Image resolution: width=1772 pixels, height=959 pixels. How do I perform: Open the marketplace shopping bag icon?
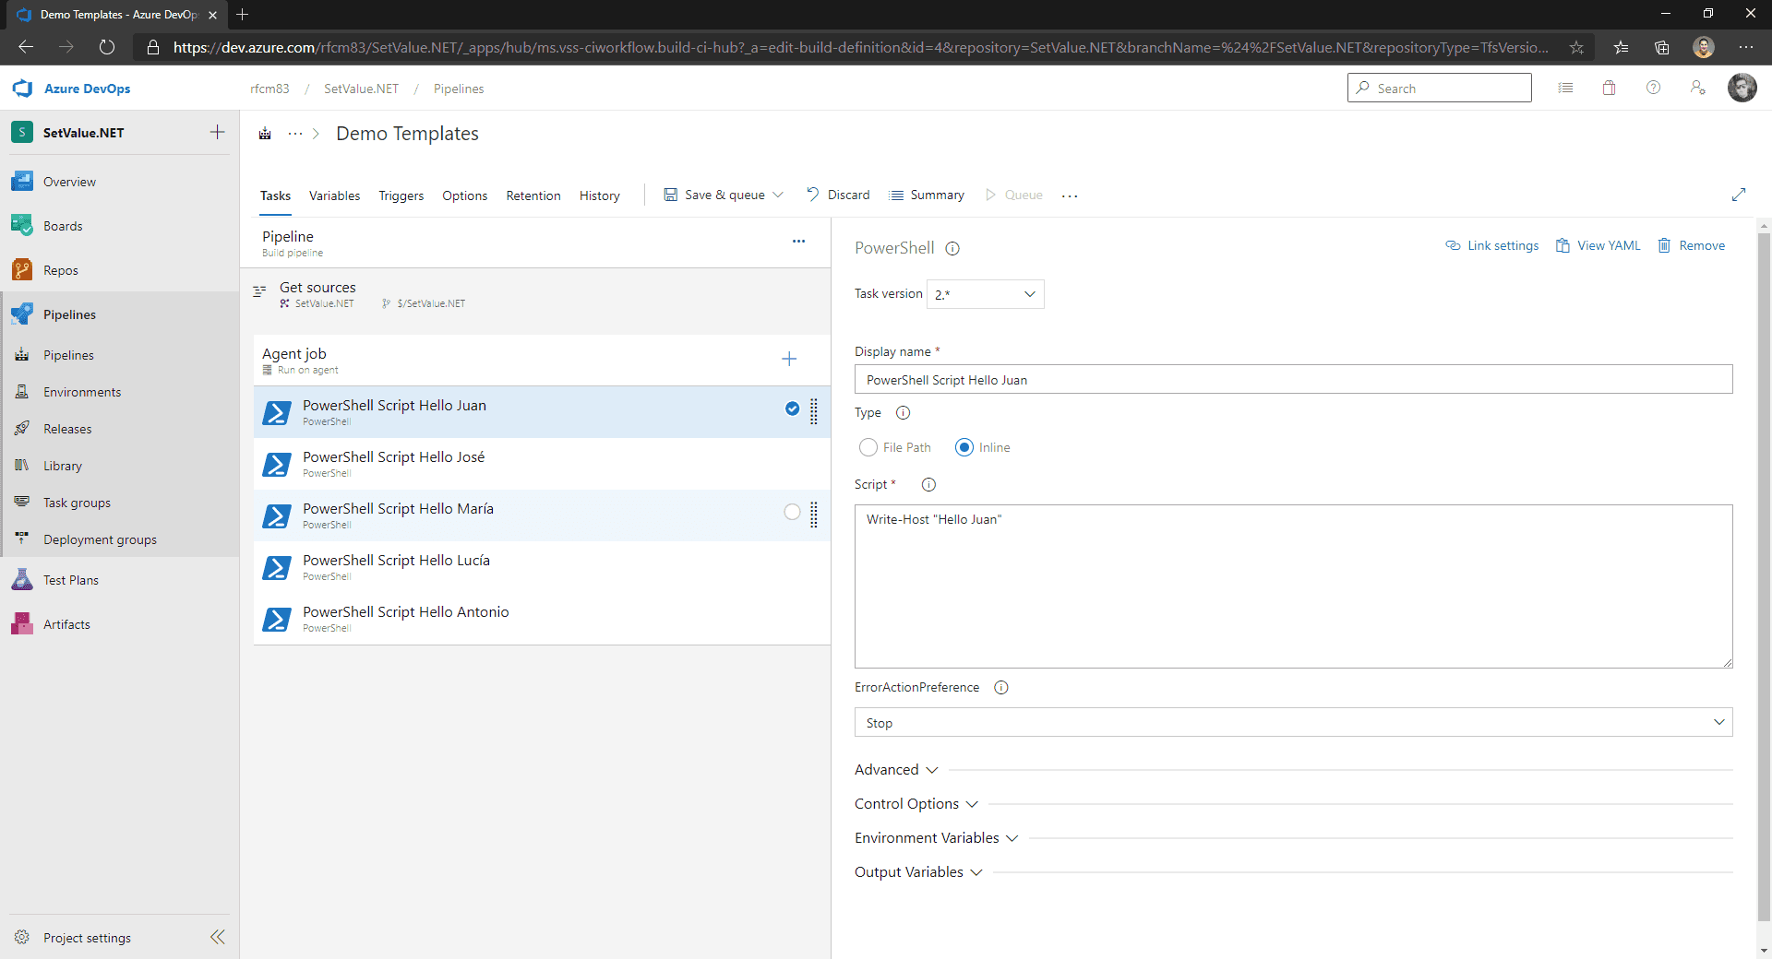point(1610,88)
